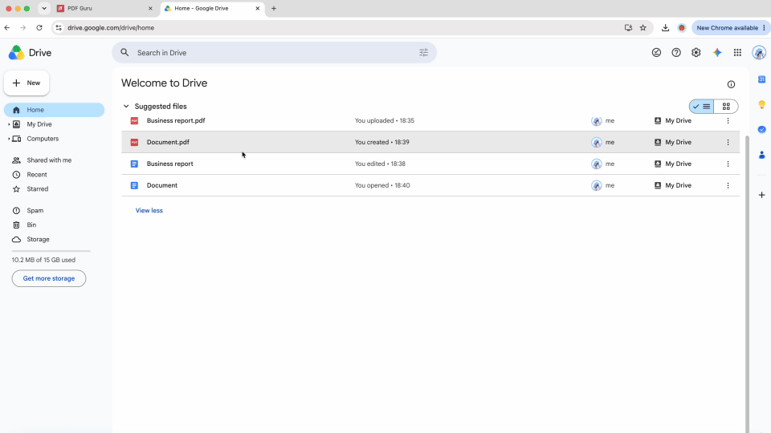Open Drive settings gear icon
The width and height of the screenshot is (771, 433).
(x=696, y=53)
